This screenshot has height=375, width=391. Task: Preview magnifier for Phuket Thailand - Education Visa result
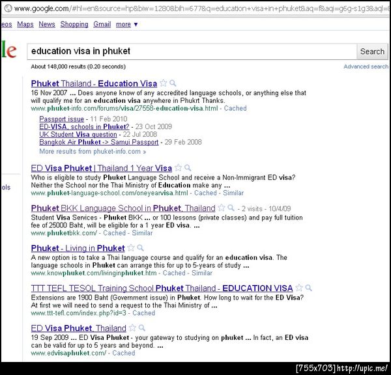pos(173,83)
